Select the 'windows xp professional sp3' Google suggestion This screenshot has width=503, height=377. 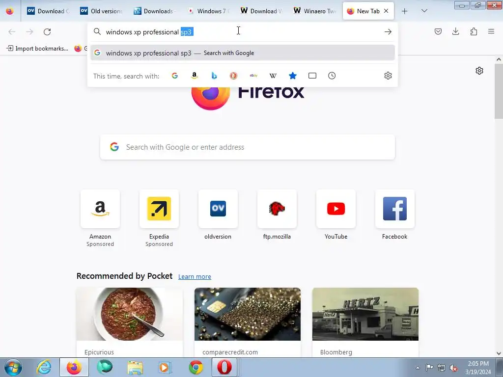click(x=243, y=53)
